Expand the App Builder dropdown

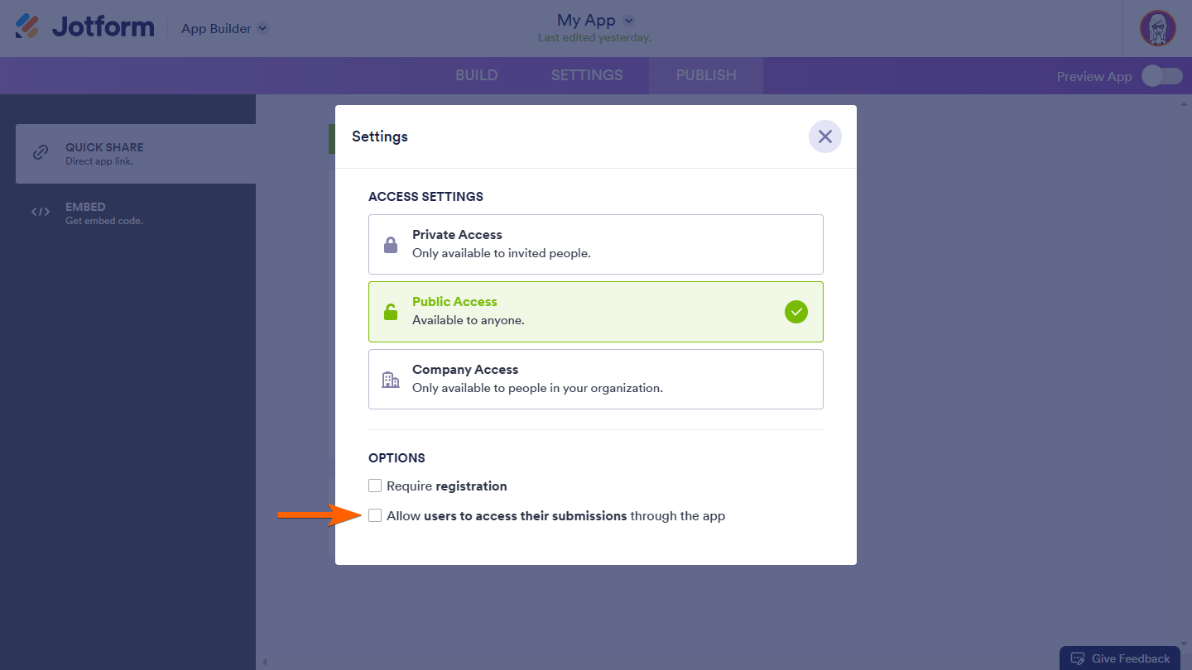tap(262, 28)
